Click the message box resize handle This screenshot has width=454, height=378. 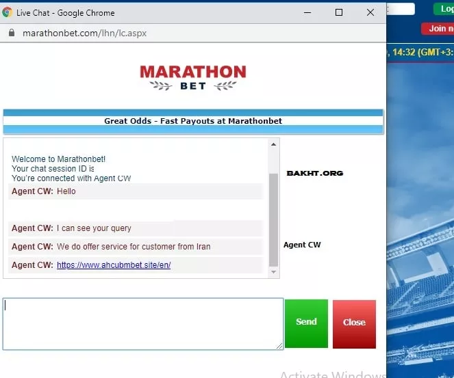tap(279, 347)
